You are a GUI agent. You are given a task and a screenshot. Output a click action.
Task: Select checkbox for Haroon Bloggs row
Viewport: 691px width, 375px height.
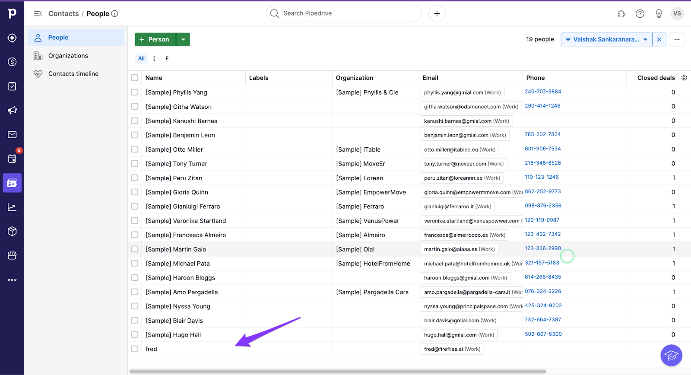(135, 277)
